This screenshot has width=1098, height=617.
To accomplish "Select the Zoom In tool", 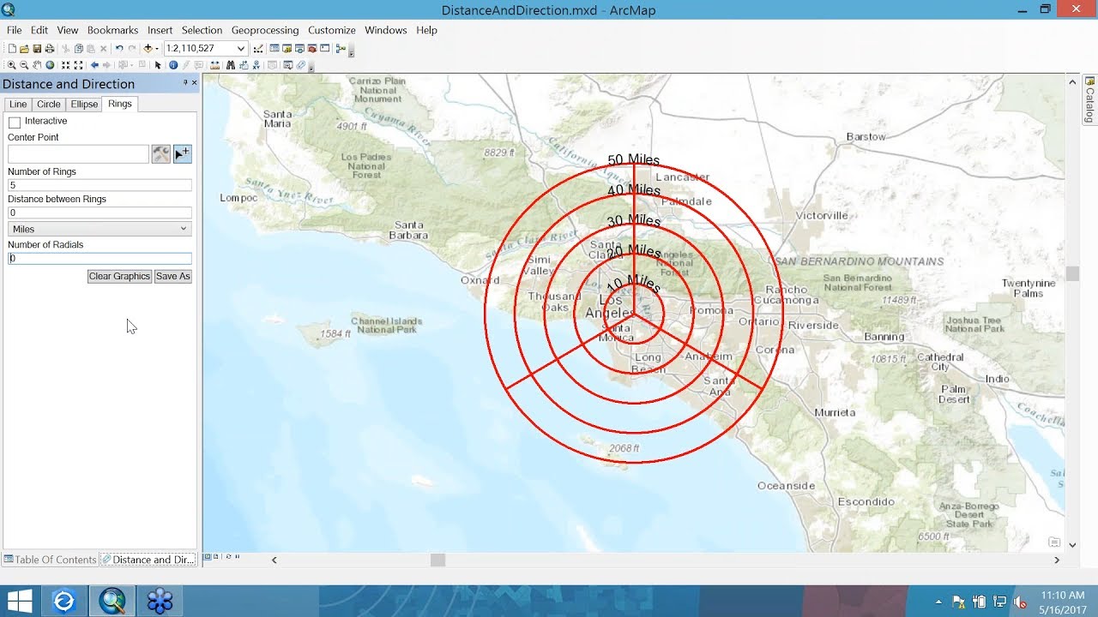I will (x=11, y=65).
